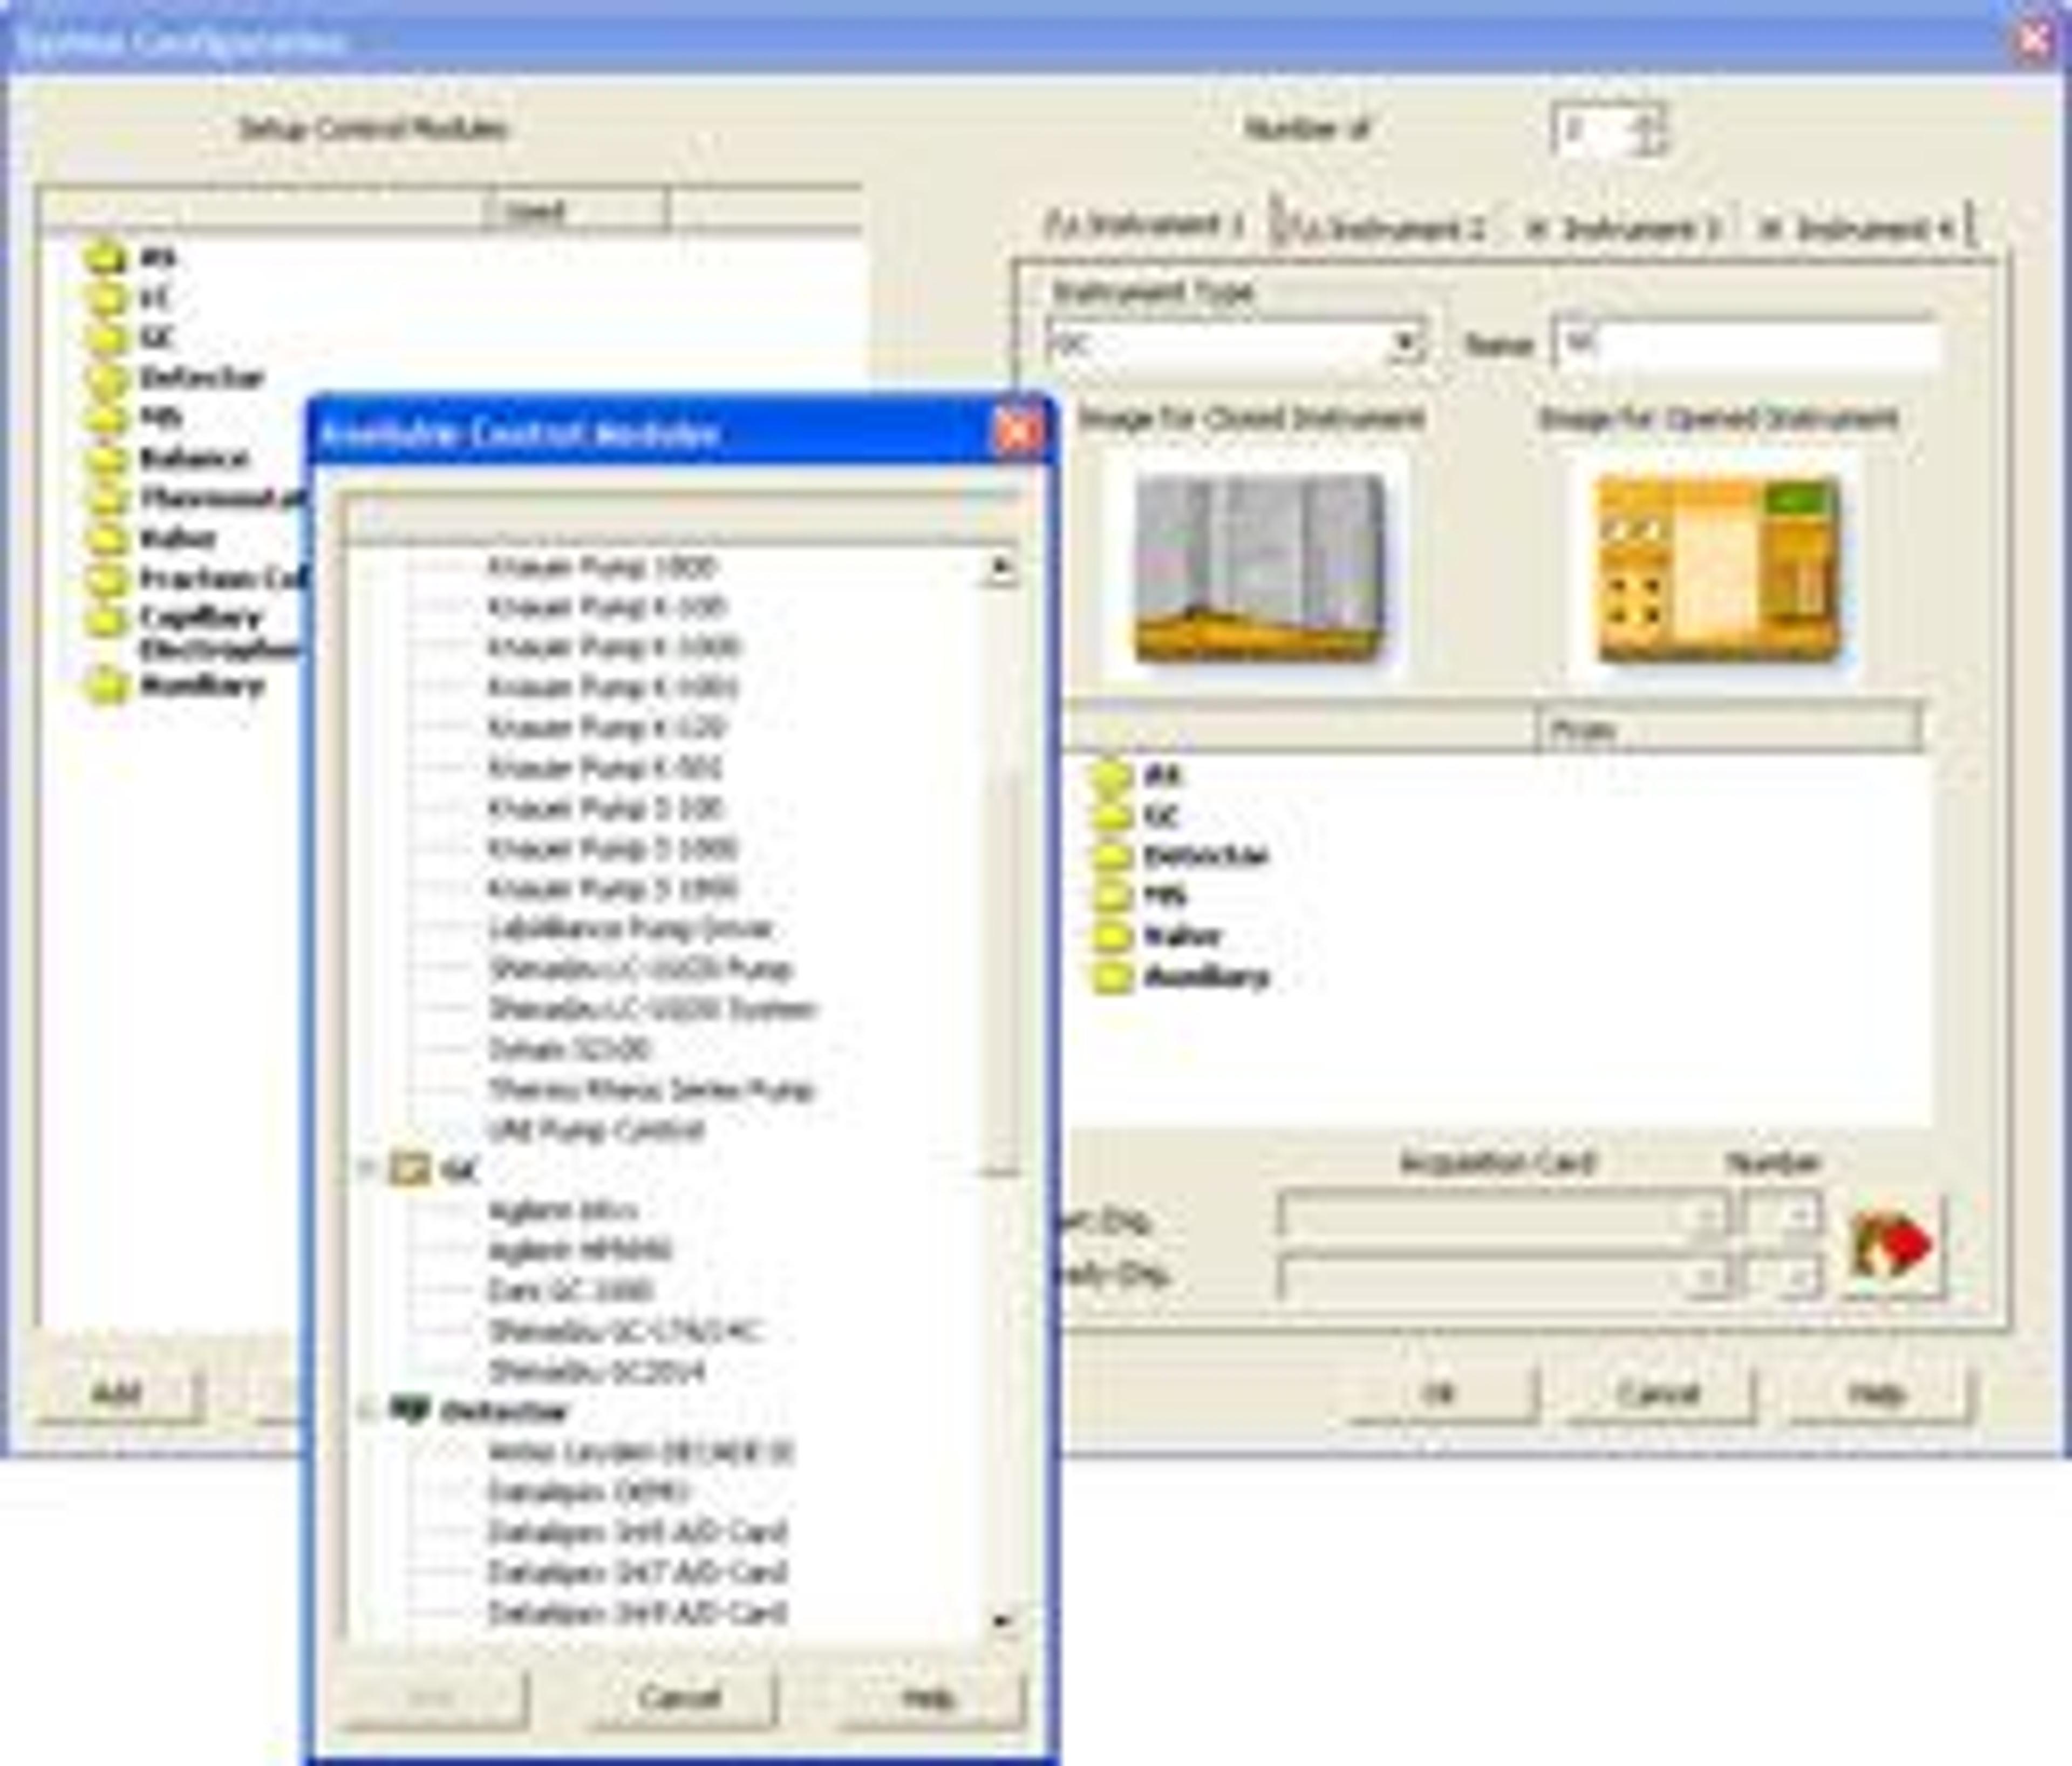Viewport: 2072px width, 1766px height.
Task: Click the Balance folder icon in module list
Action: tap(106, 459)
